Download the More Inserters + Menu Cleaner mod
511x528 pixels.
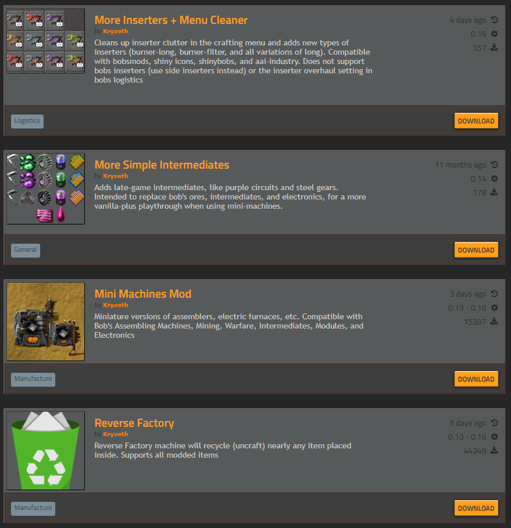point(476,121)
